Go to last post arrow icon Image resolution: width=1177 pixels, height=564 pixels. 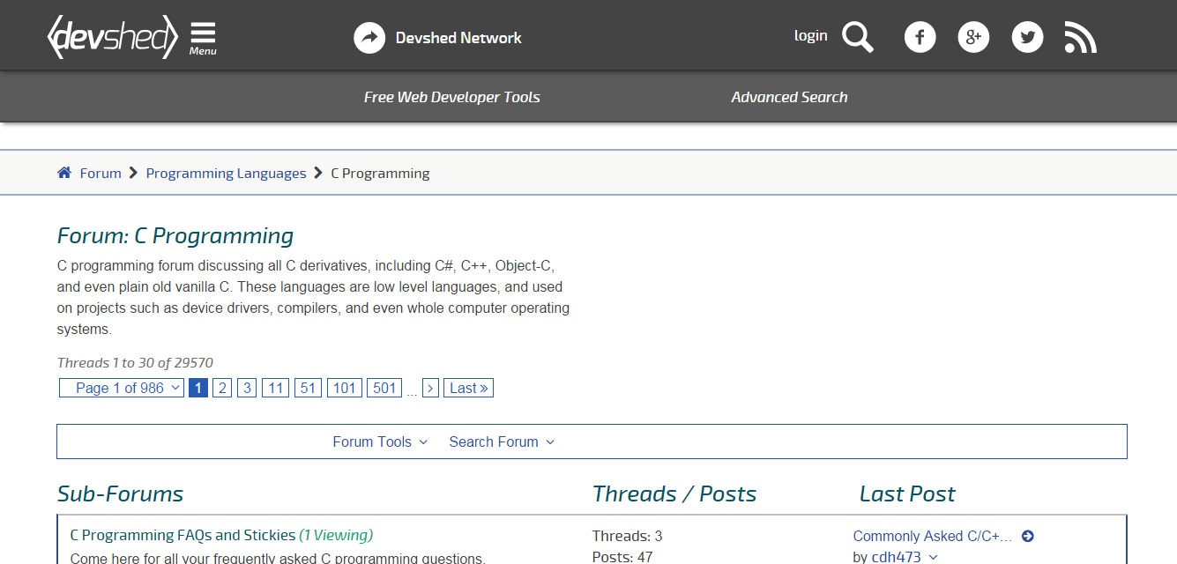(1027, 536)
